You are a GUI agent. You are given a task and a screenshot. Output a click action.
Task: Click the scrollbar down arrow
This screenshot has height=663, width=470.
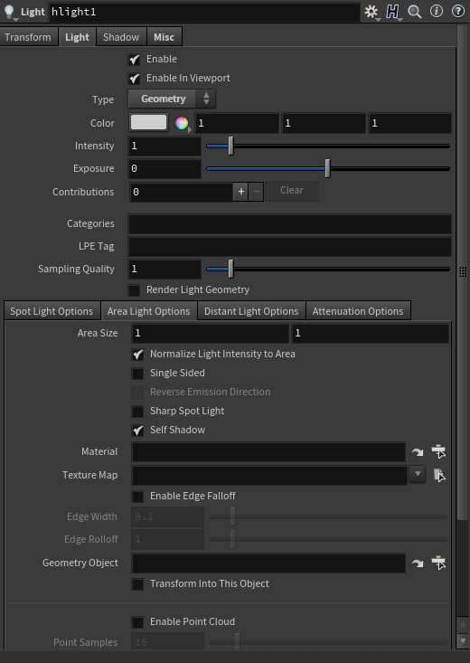[463, 640]
